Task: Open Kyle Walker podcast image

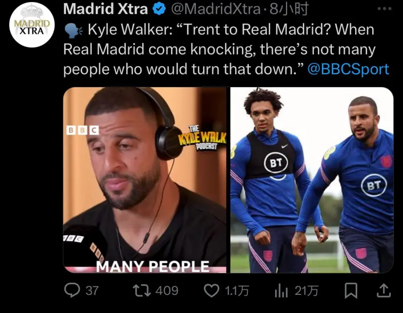Action: [145, 180]
